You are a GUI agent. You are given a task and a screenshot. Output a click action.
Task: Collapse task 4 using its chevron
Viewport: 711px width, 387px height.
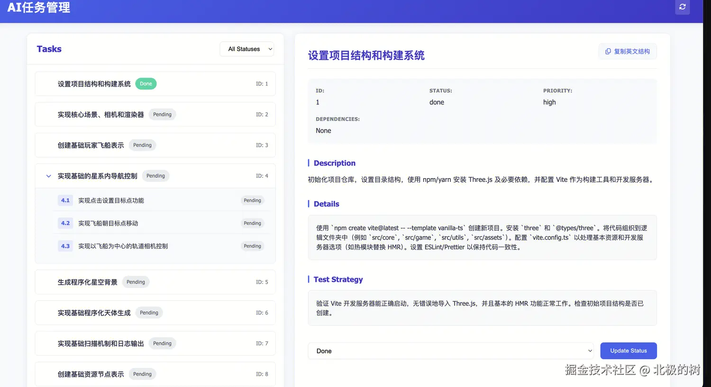tap(48, 176)
